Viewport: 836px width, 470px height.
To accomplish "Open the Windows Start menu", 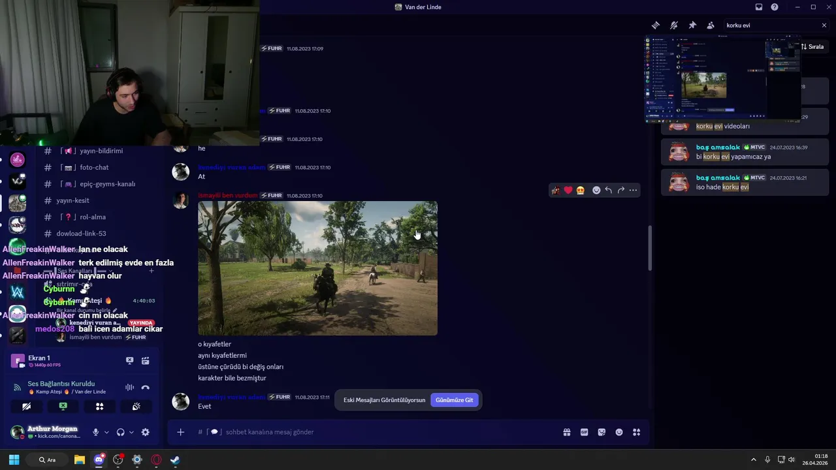I will point(14,460).
